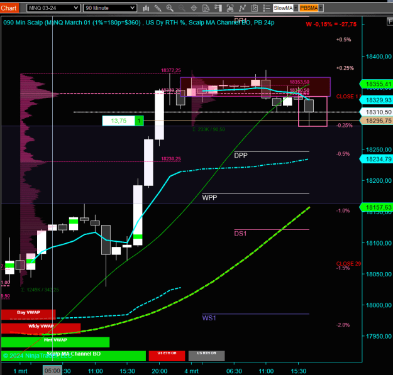Click the 17950,00 price axis label

click(379, 336)
